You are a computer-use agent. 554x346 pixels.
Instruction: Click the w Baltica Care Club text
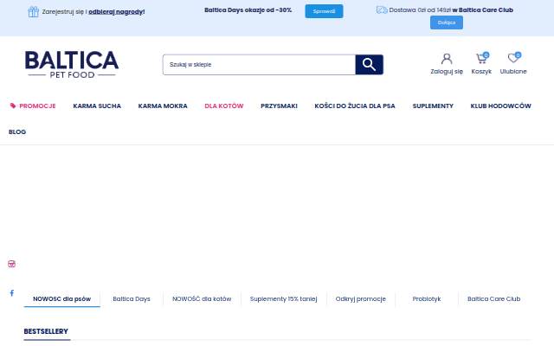coord(482,10)
